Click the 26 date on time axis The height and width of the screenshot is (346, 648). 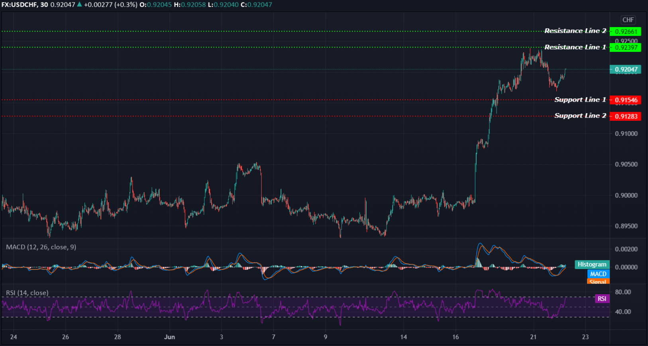coord(65,337)
